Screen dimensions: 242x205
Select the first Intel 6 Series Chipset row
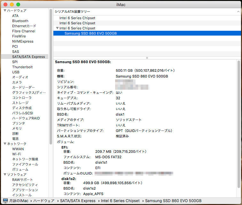[147, 18]
